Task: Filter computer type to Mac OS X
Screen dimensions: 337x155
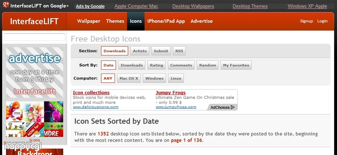Action: 129,78
